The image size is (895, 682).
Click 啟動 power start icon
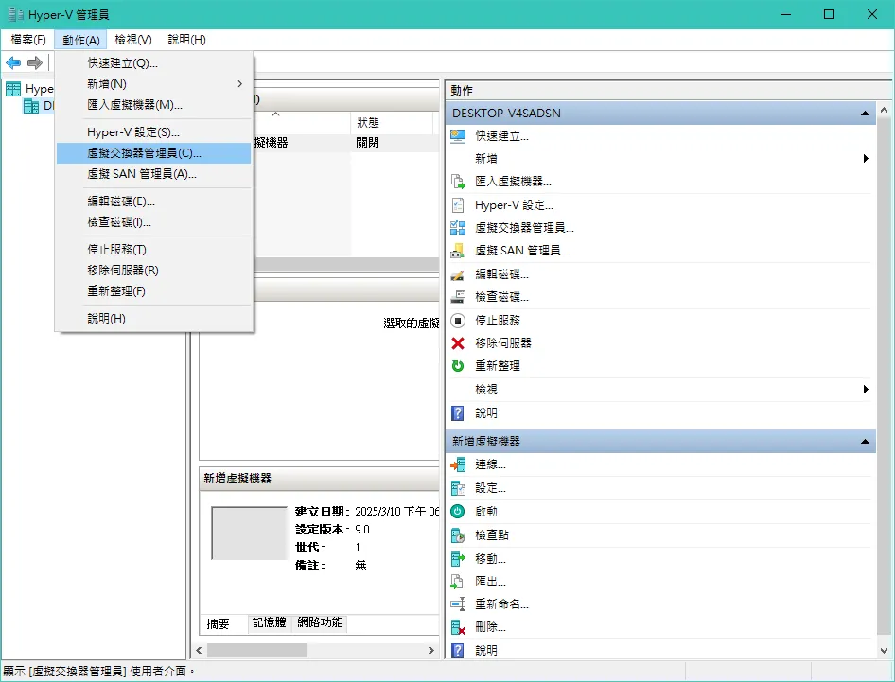pyautogui.click(x=458, y=512)
